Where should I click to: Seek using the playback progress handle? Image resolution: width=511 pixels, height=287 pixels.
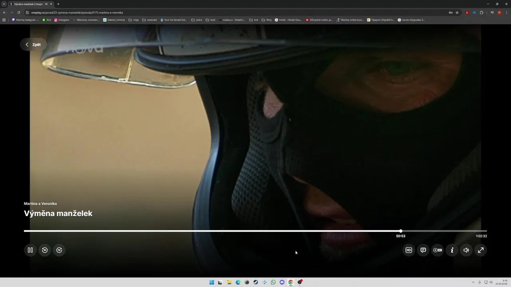400,231
